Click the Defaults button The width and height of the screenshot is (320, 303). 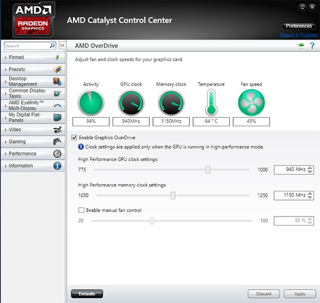coord(87,294)
